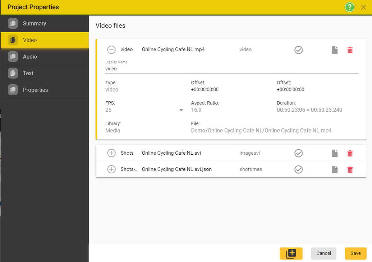Click the document icon for the mp4 video row
372x262 pixels.
point(335,50)
